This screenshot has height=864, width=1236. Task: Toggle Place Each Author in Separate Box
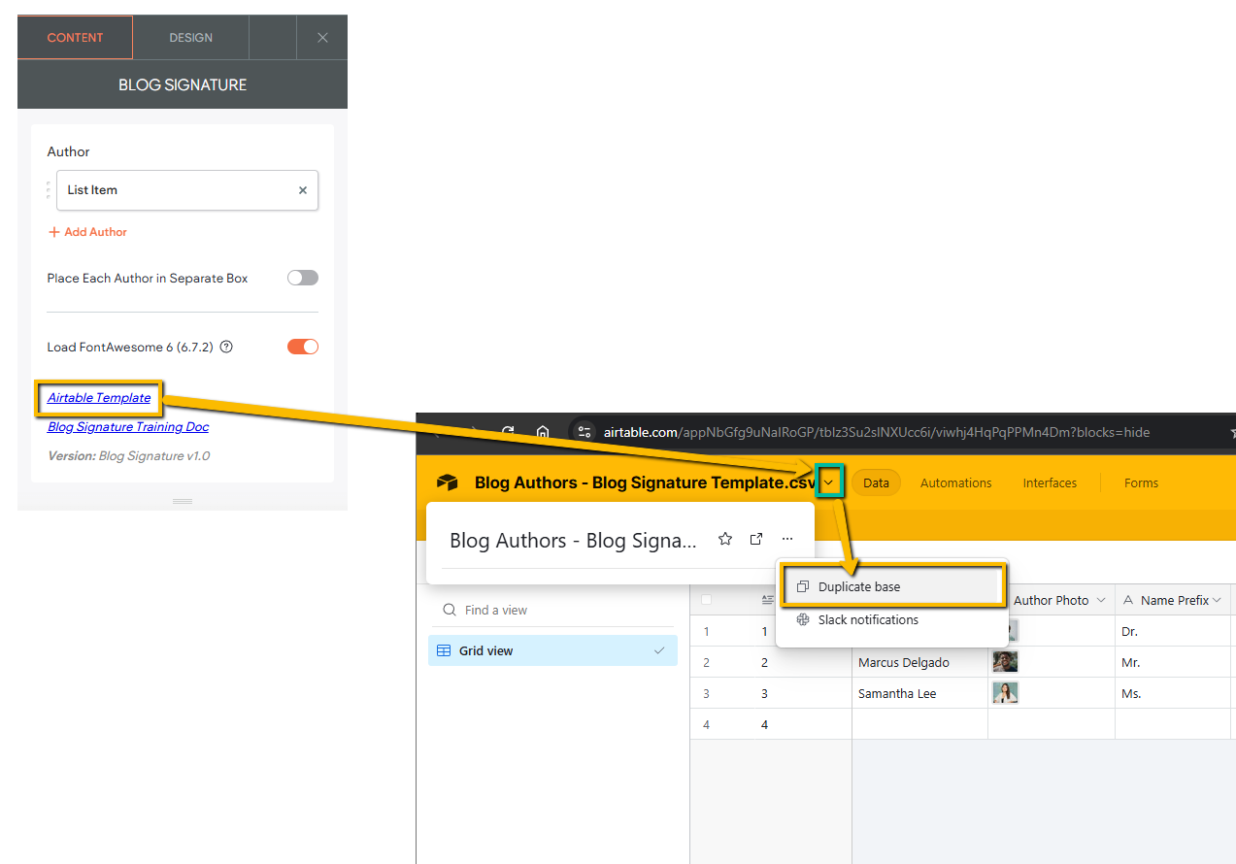(x=303, y=278)
